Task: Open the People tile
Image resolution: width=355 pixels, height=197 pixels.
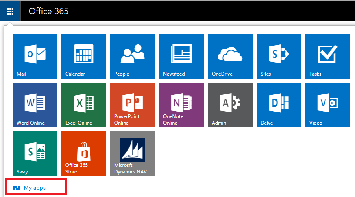Action: pyautogui.click(x=133, y=56)
